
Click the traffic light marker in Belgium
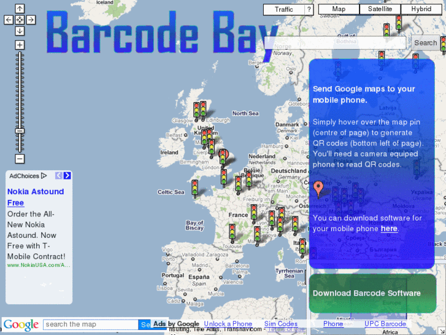pyautogui.click(x=249, y=179)
